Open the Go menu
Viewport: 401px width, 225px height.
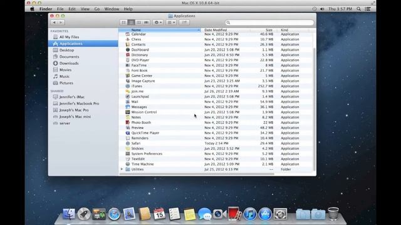pyautogui.click(x=97, y=9)
